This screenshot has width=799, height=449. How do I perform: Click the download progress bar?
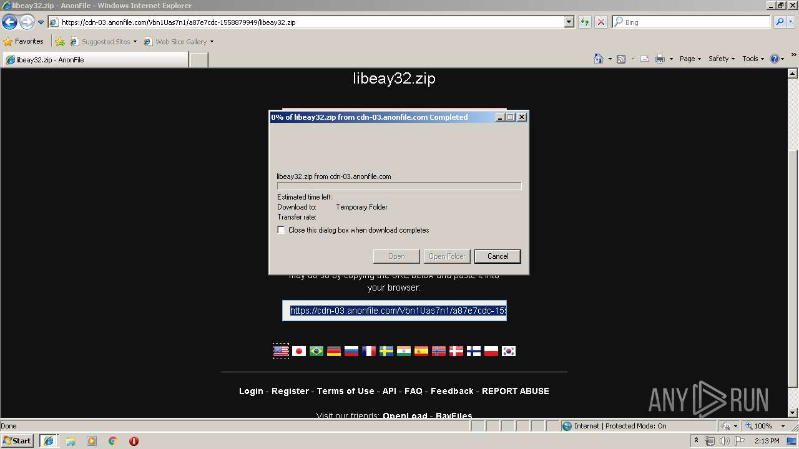click(399, 186)
